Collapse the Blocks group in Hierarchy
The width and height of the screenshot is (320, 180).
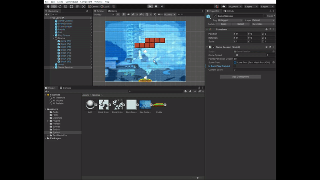click(x=53, y=38)
